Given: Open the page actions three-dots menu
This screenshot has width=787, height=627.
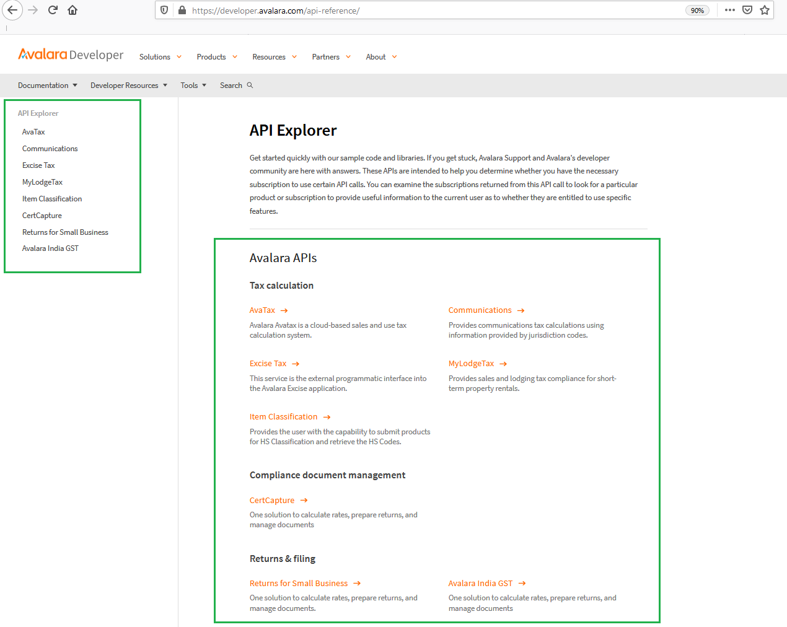Looking at the screenshot, I should (x=729, y=10).
